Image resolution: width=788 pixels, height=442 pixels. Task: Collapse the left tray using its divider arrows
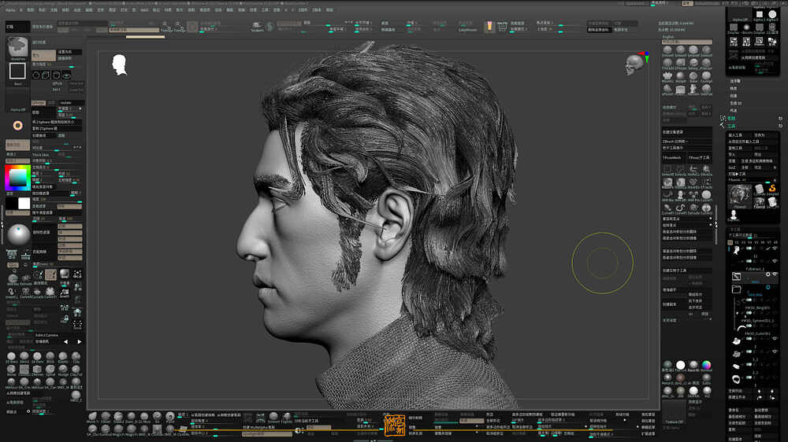[x=2, y=225]
